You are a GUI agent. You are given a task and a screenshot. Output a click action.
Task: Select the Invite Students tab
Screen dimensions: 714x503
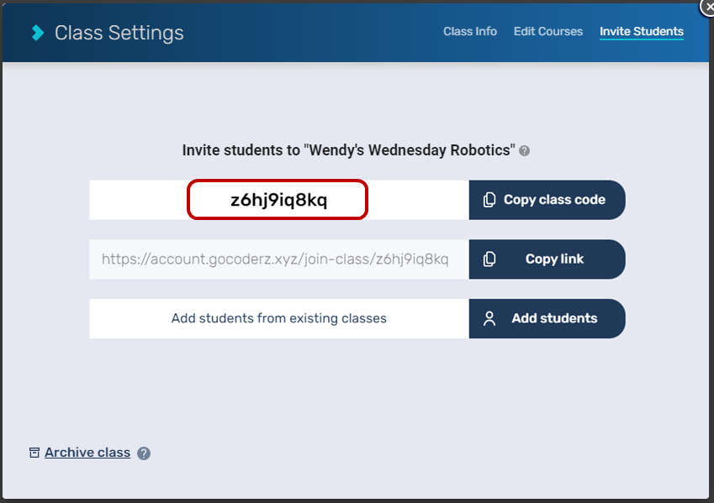click(641, 32)
